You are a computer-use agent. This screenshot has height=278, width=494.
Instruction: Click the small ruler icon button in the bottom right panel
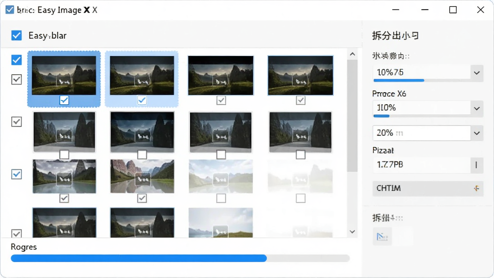click(382, 236)
